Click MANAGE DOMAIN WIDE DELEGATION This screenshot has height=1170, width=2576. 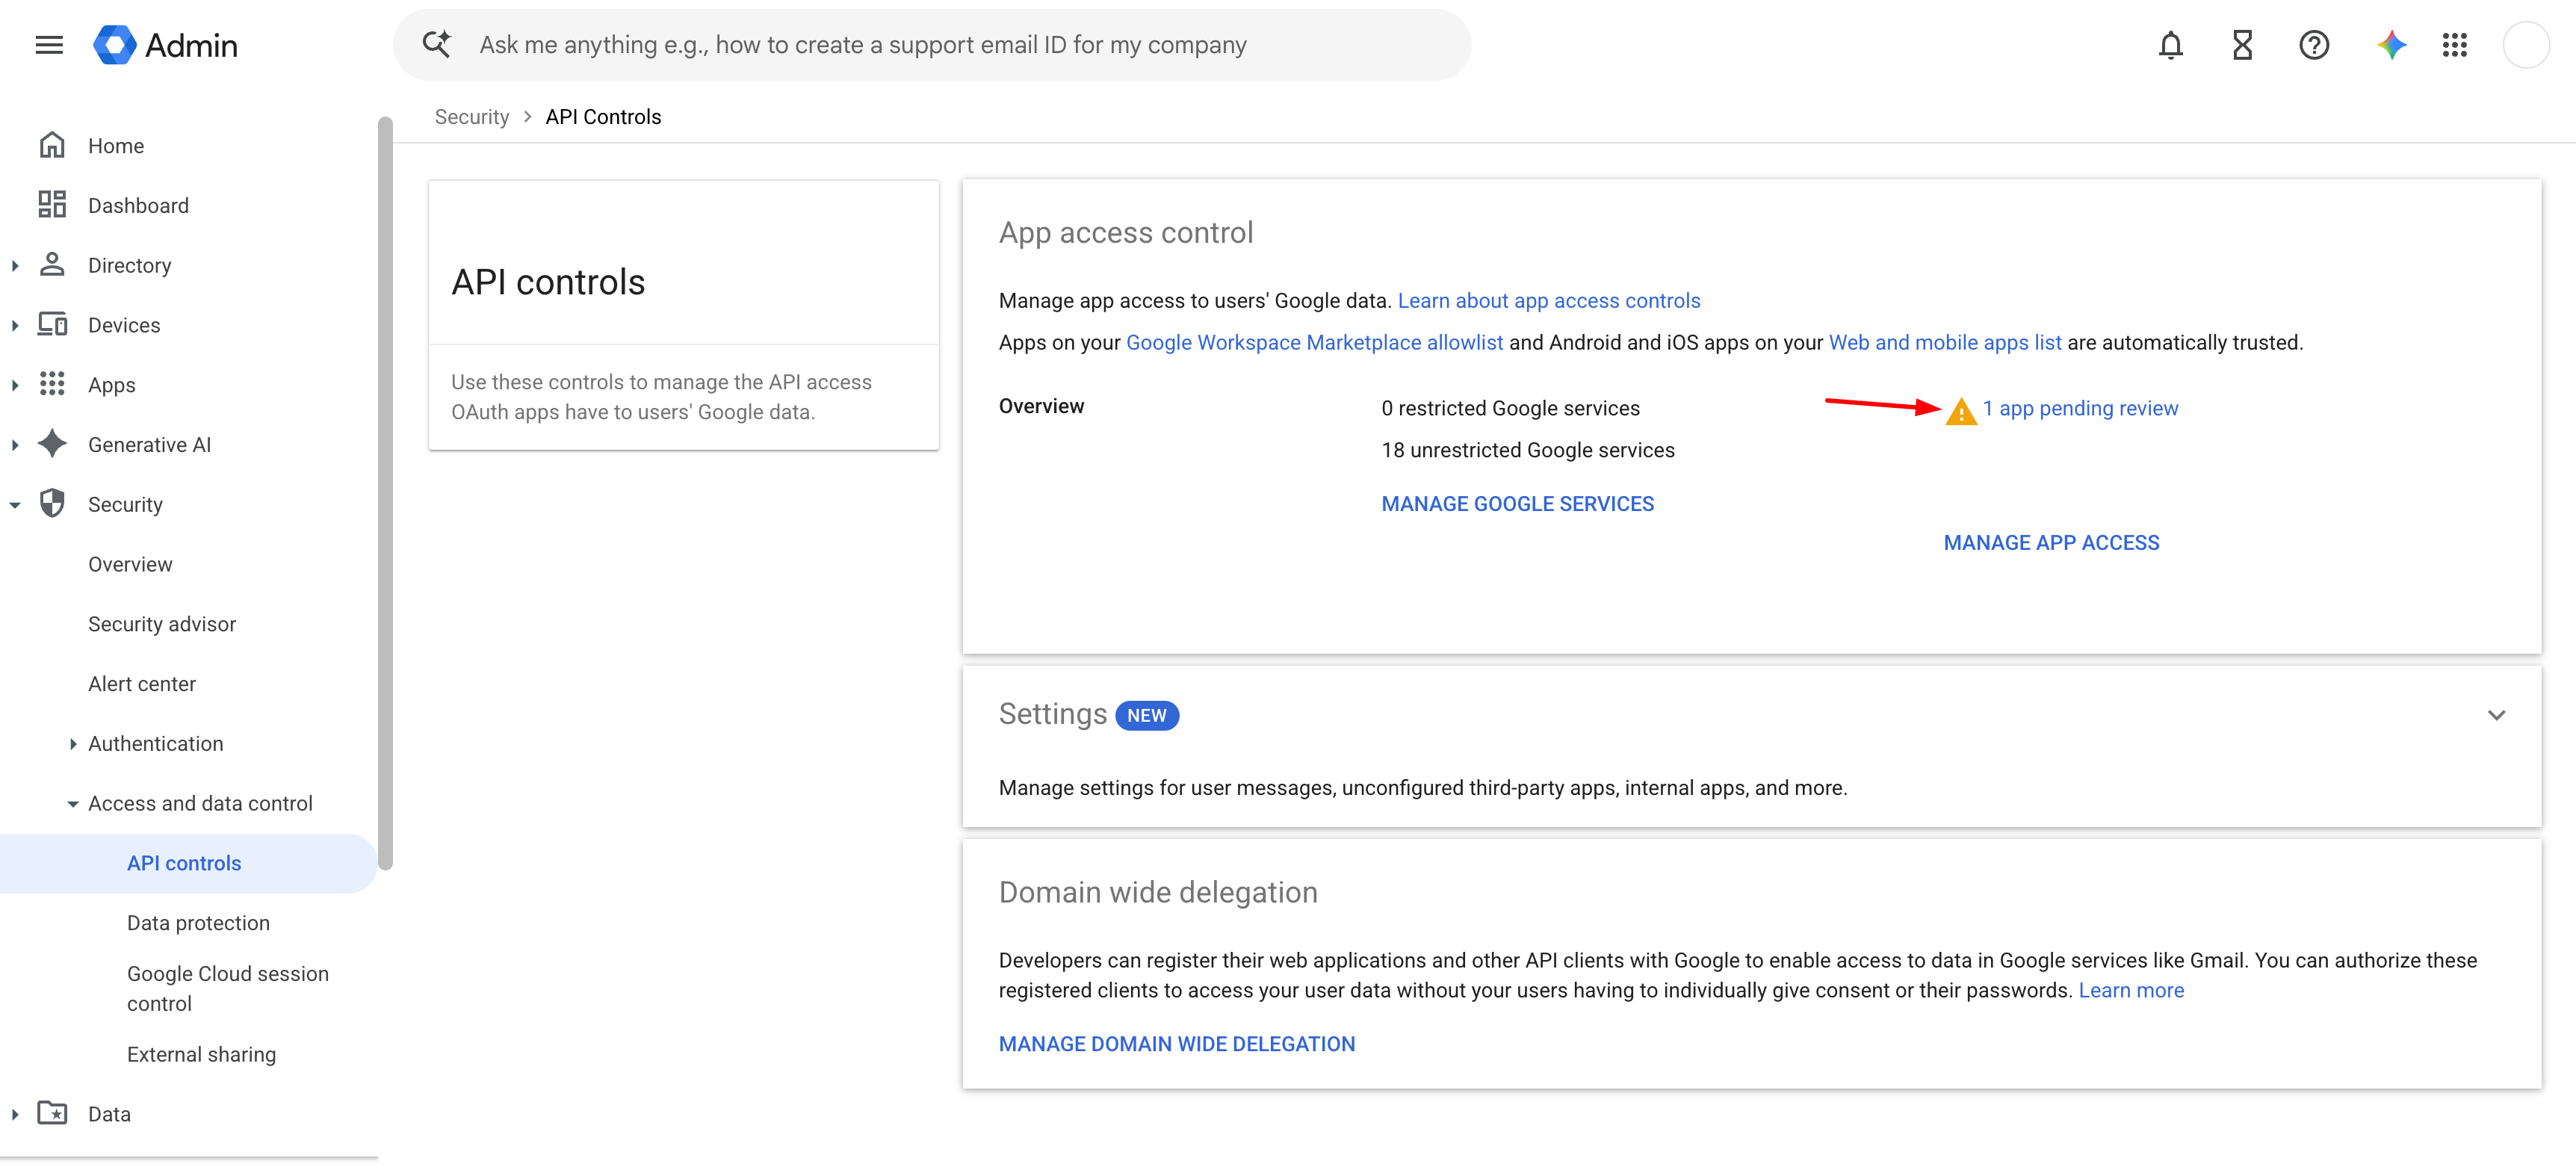[x=1177, y=1044]
